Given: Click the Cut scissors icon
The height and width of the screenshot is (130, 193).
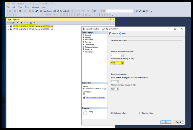Looking at the screenshot, I should pyautogui.click(x=72, y=11).
